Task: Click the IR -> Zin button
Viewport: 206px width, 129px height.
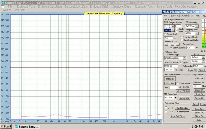Action: [199, 94]
